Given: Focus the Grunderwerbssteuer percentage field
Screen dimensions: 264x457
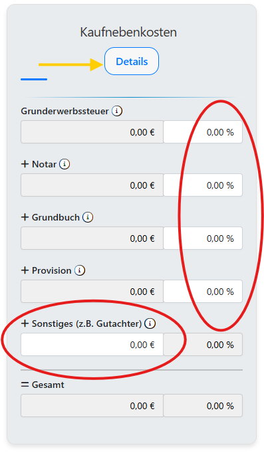Looking at the screenshot, I should [203, 132].
